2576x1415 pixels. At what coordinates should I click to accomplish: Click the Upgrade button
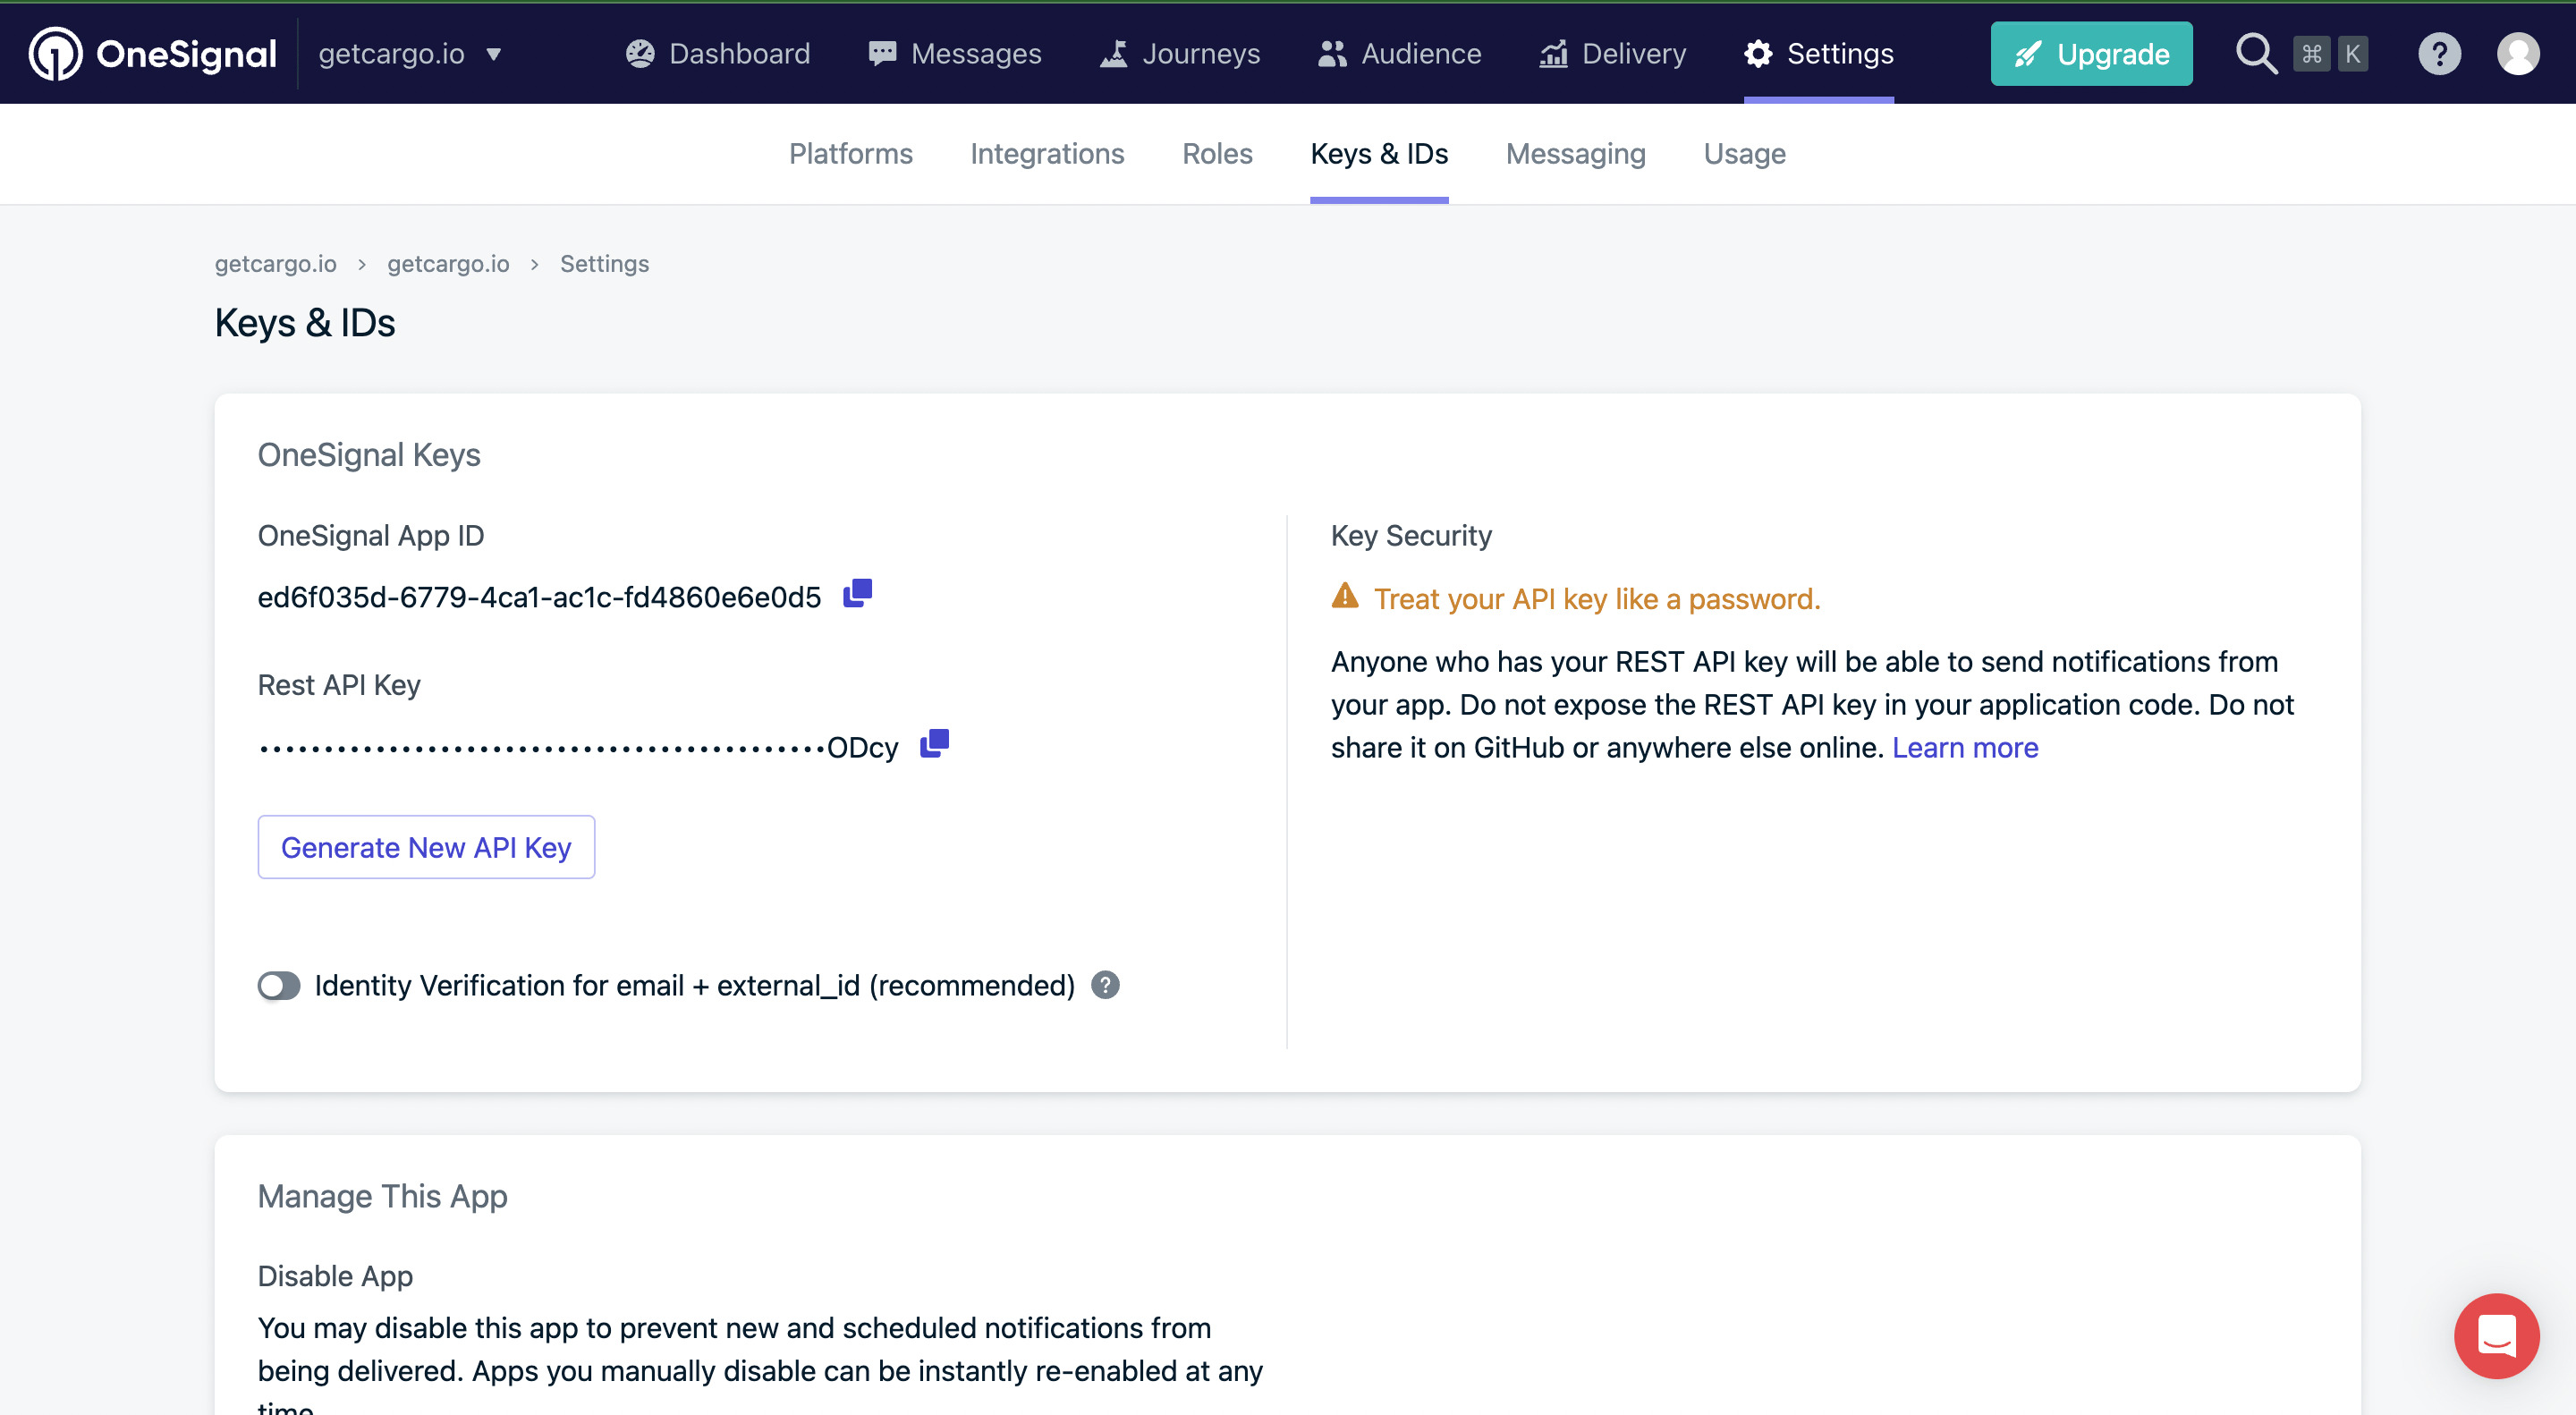tap(2091, 53)
